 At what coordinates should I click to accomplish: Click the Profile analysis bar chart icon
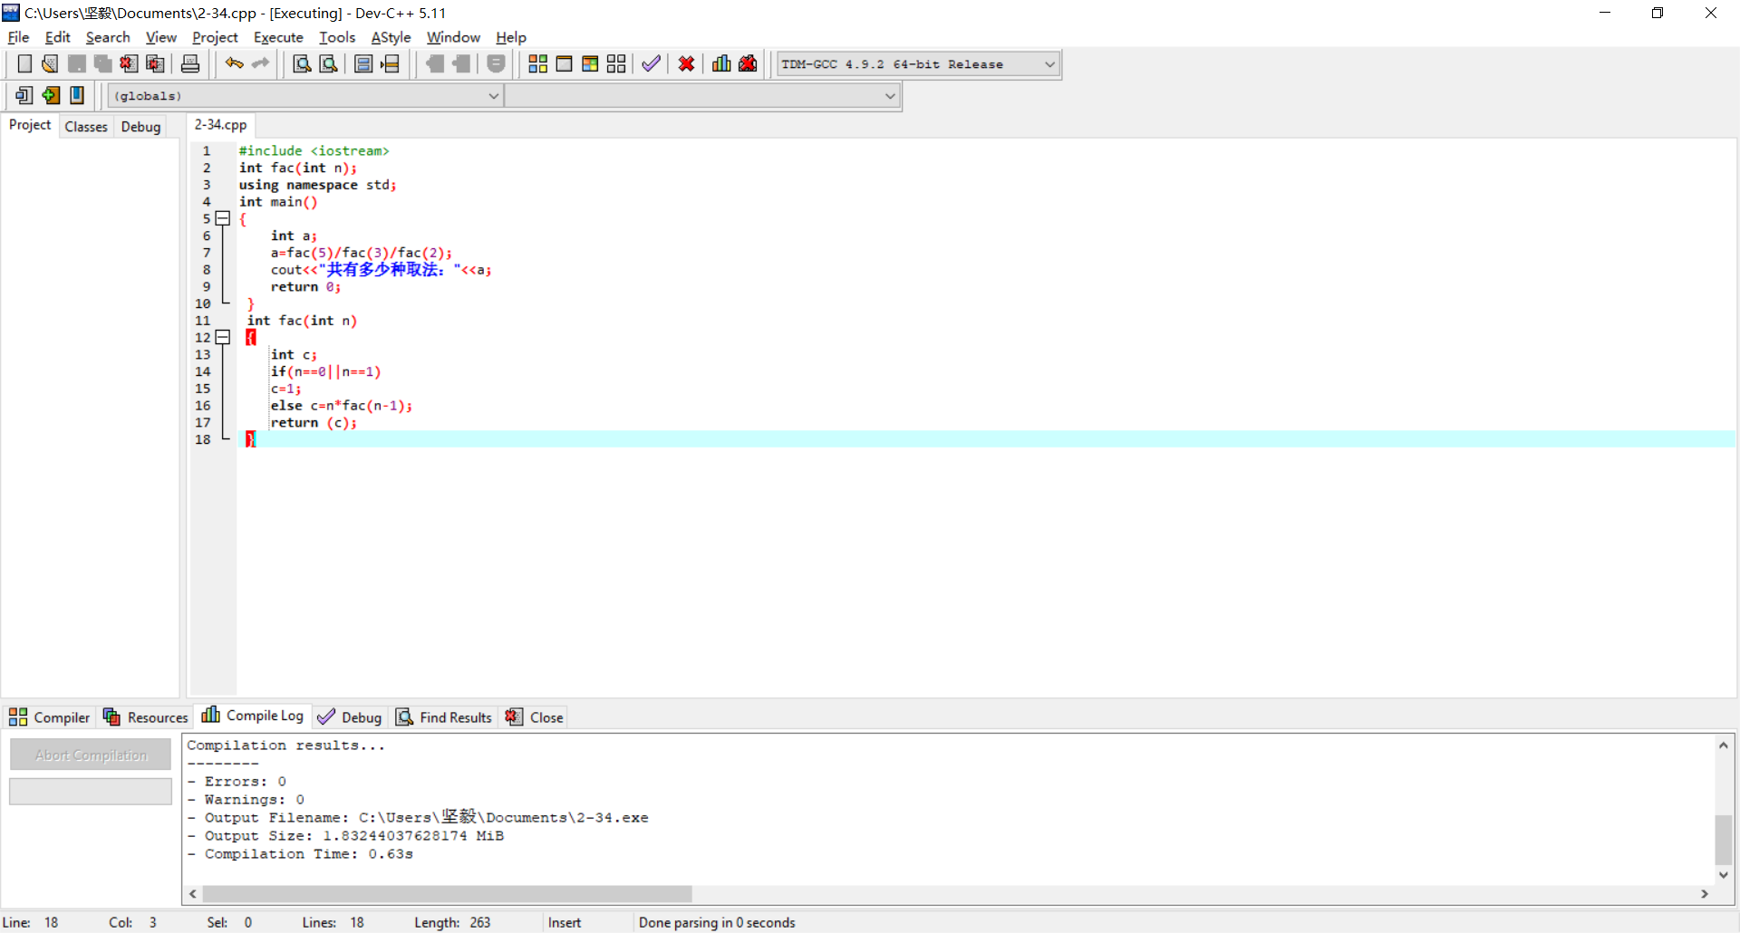click(721, 63)
